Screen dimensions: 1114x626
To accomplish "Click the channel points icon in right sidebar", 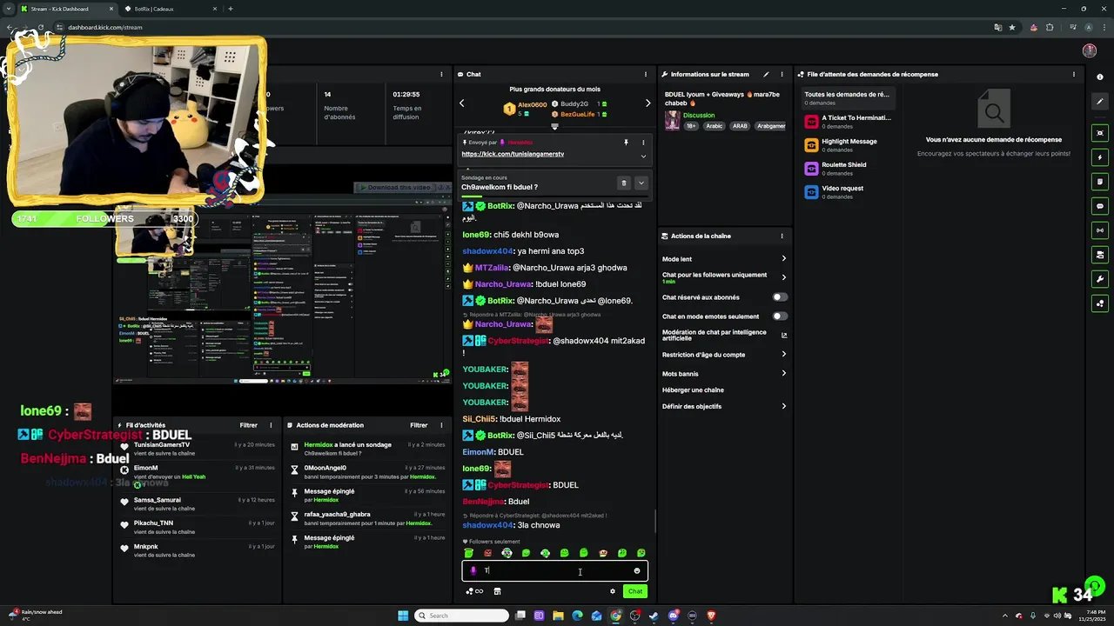I will [x=1100, y=303].
